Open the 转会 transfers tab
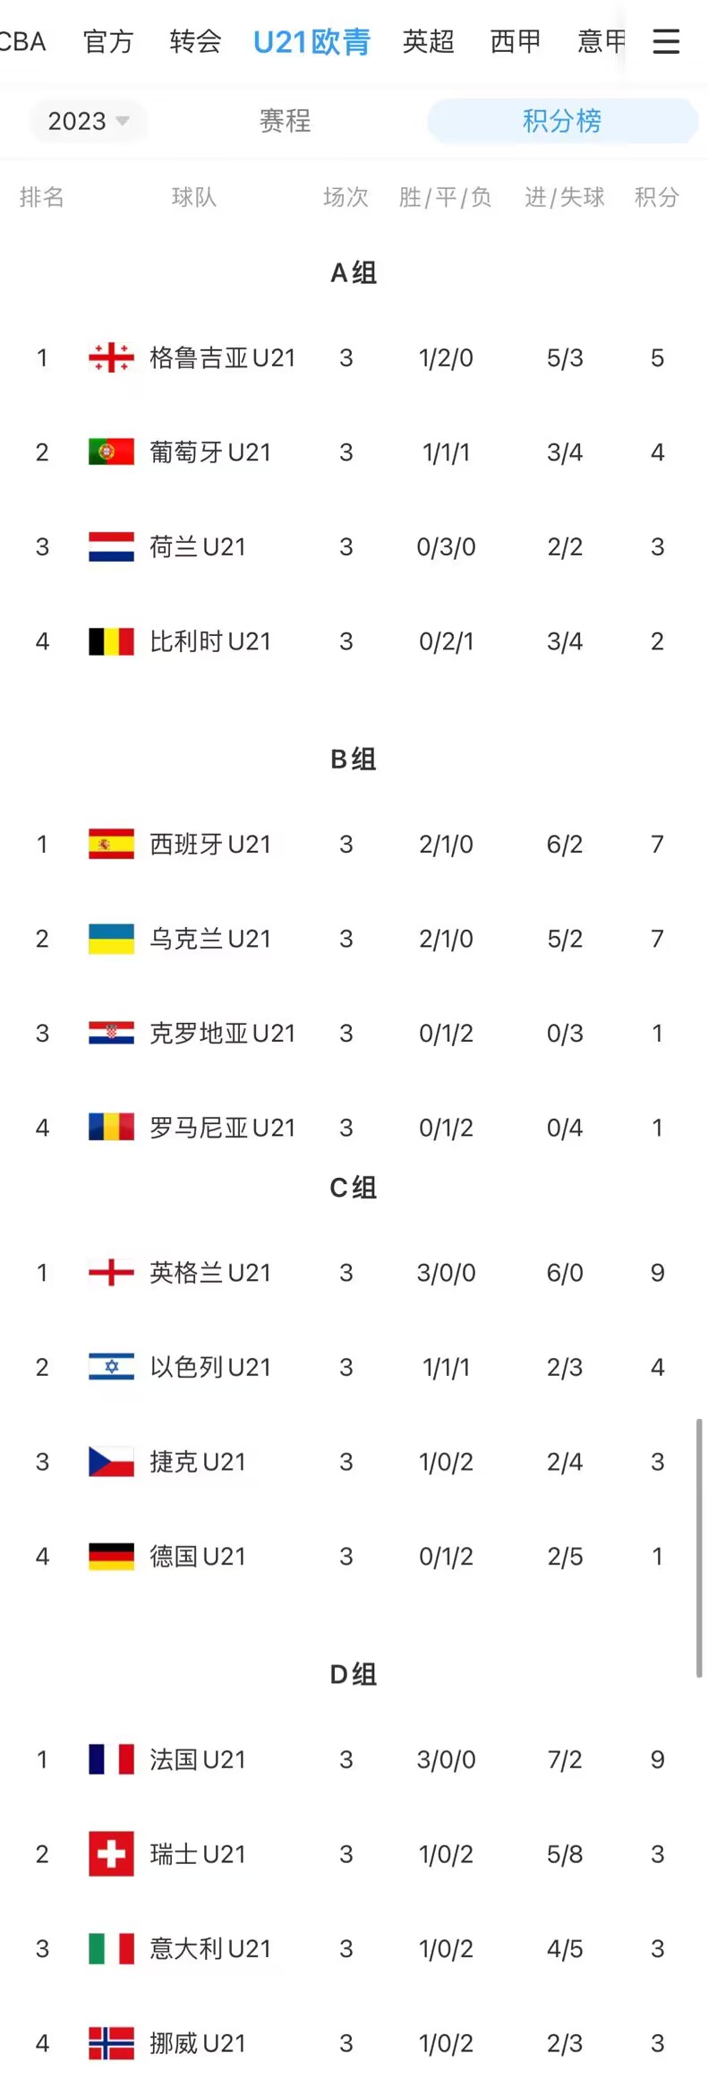The width and height of the screenshot is (708, 2096). 195,41
